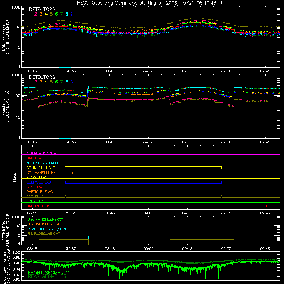
Task: Pick detector 5 in front segments legend
Action: (x=51, y=14)
